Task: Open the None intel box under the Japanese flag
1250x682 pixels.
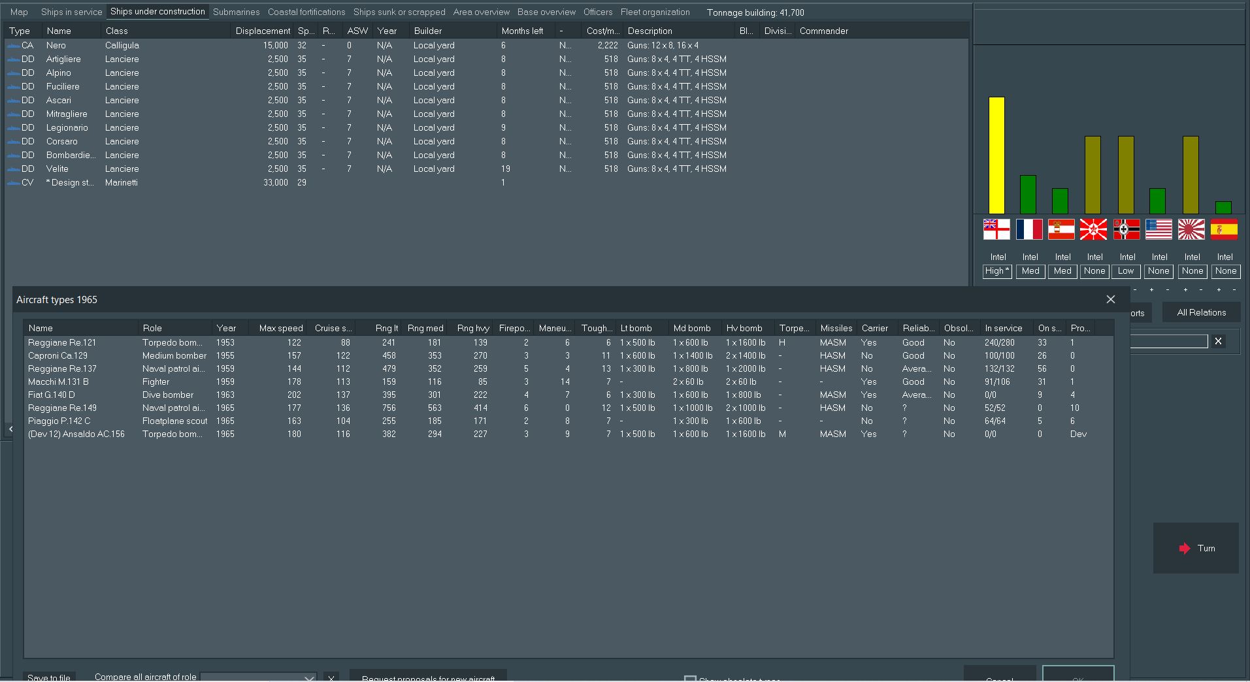Action: point(1192,271)
